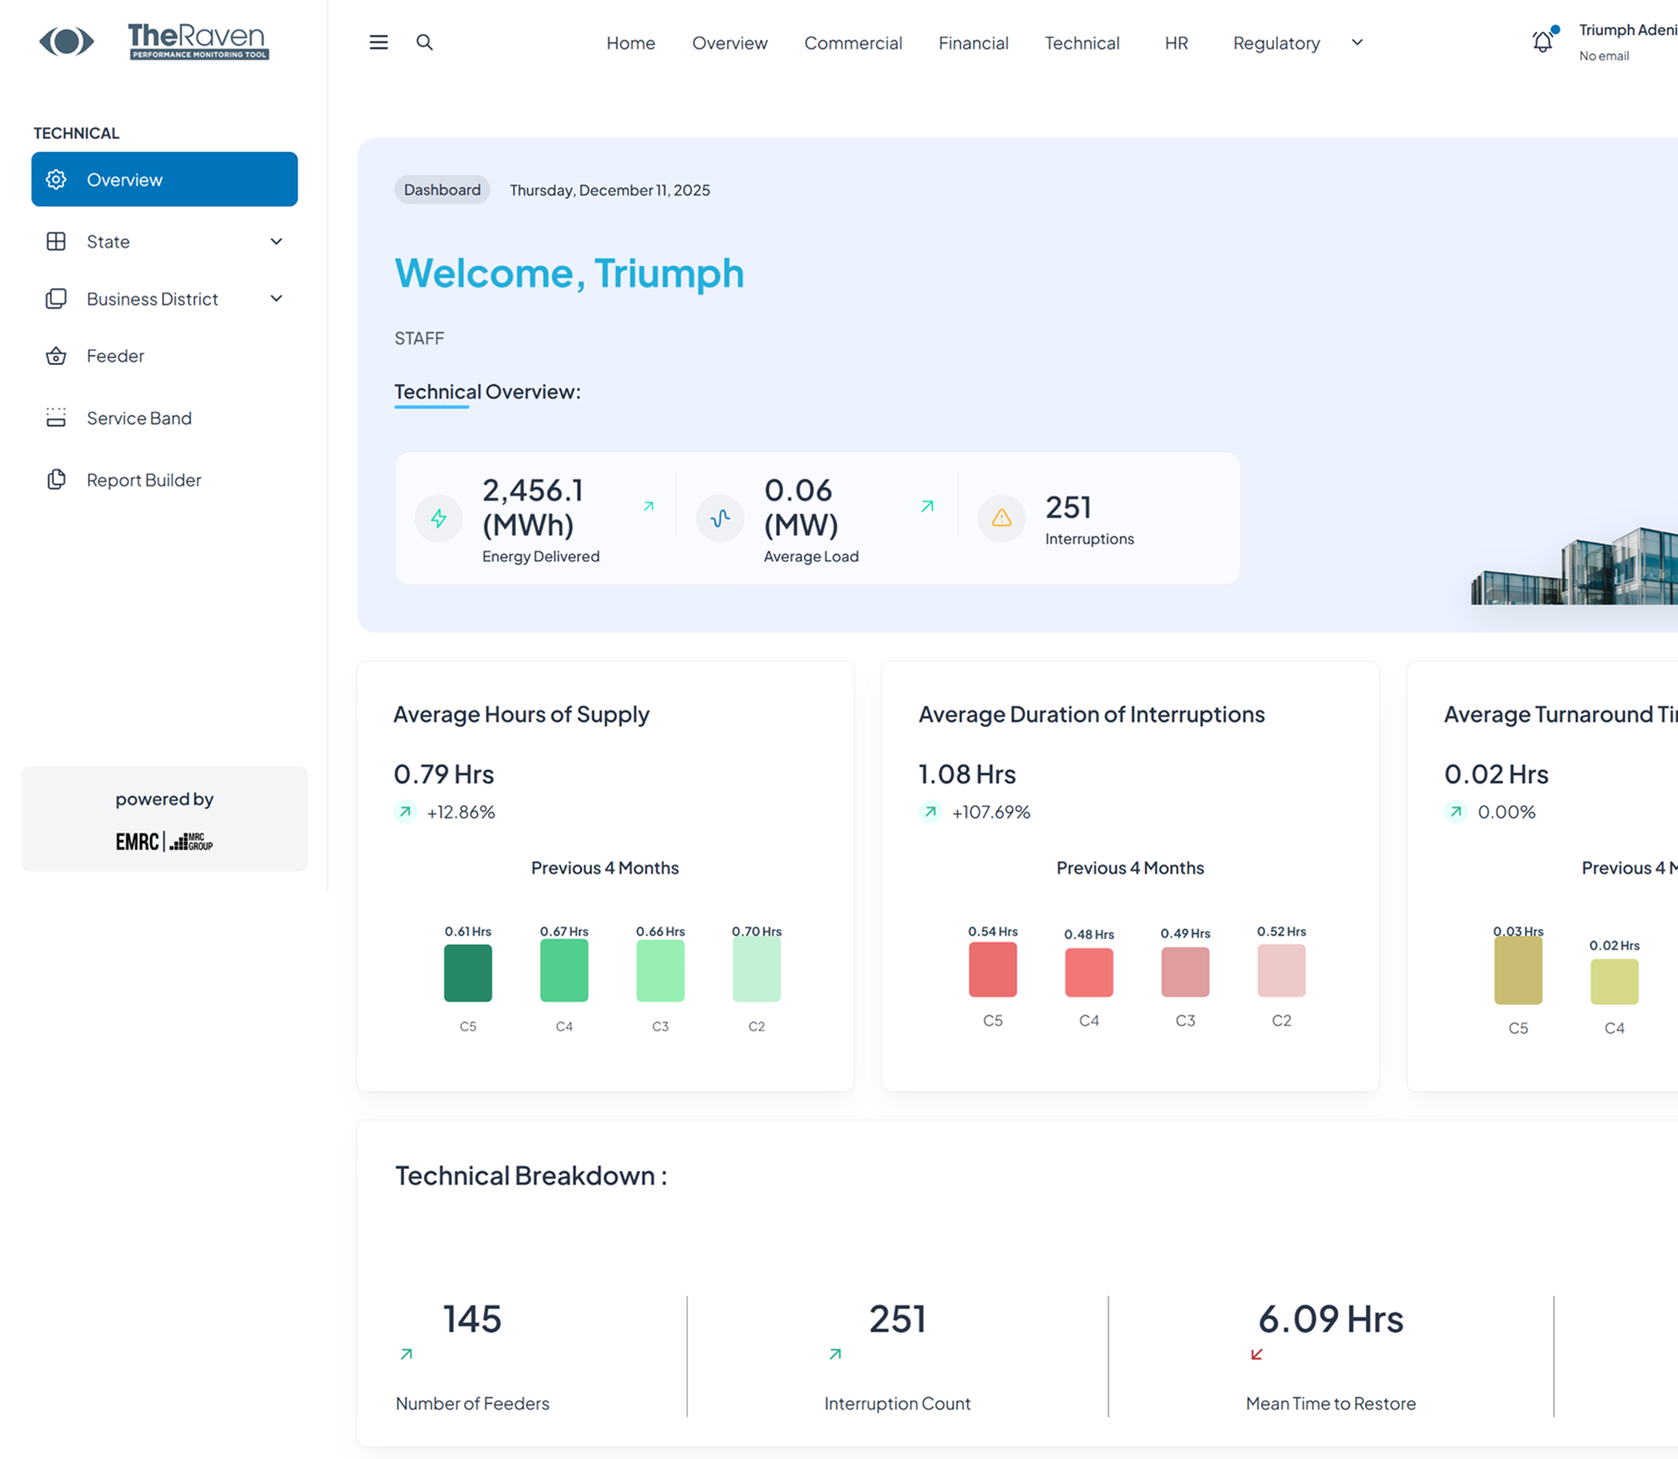This screenshot has height=1459, width=1678.
Task: Click the C3 0.49 Hrs interruptions bar
Action: click(x=1185, y=972)
